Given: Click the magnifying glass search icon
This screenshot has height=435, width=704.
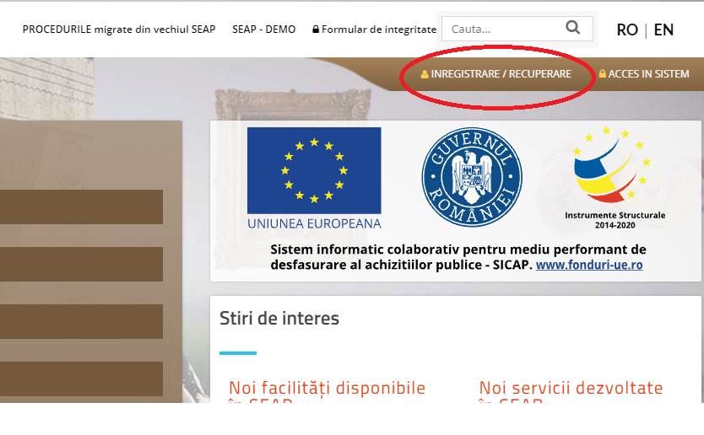Looking at the screenshot, I should tap(572, 27).
